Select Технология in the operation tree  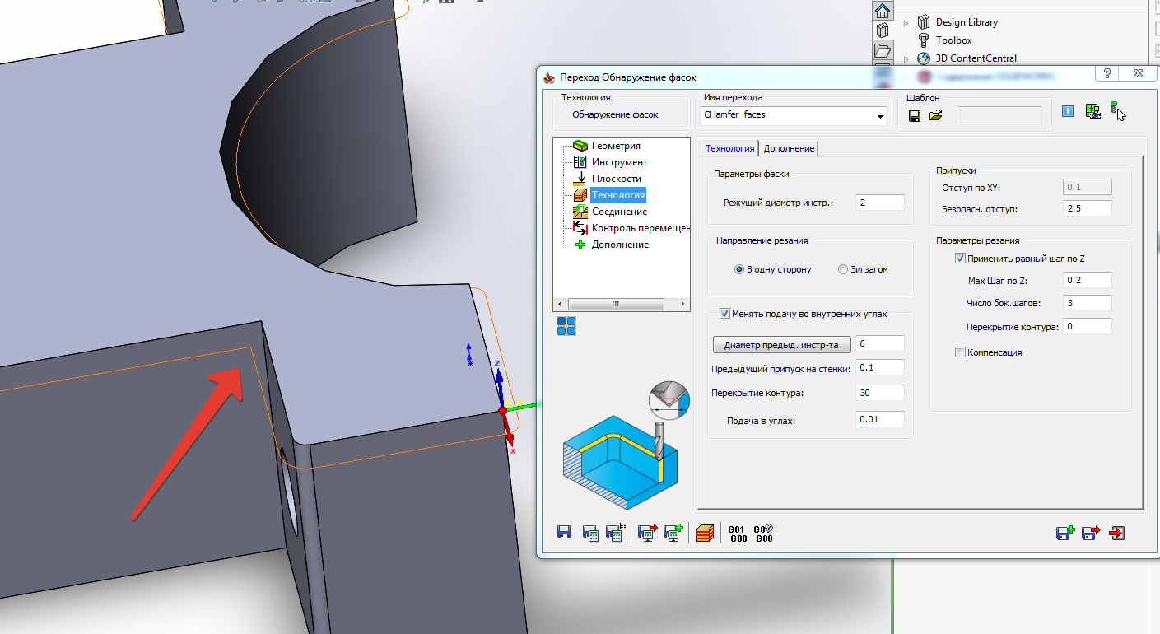[x=617, y=195]
